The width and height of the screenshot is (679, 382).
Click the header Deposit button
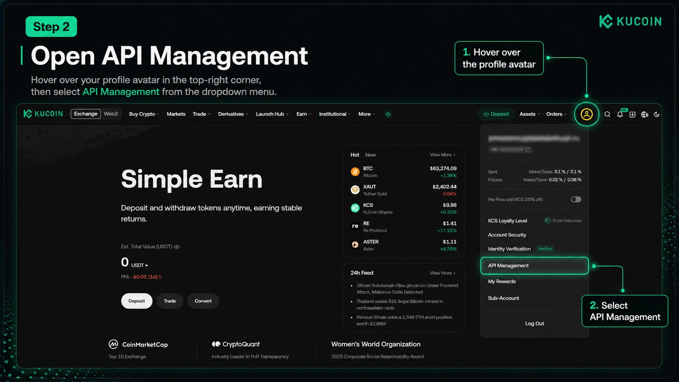(496, 114)
